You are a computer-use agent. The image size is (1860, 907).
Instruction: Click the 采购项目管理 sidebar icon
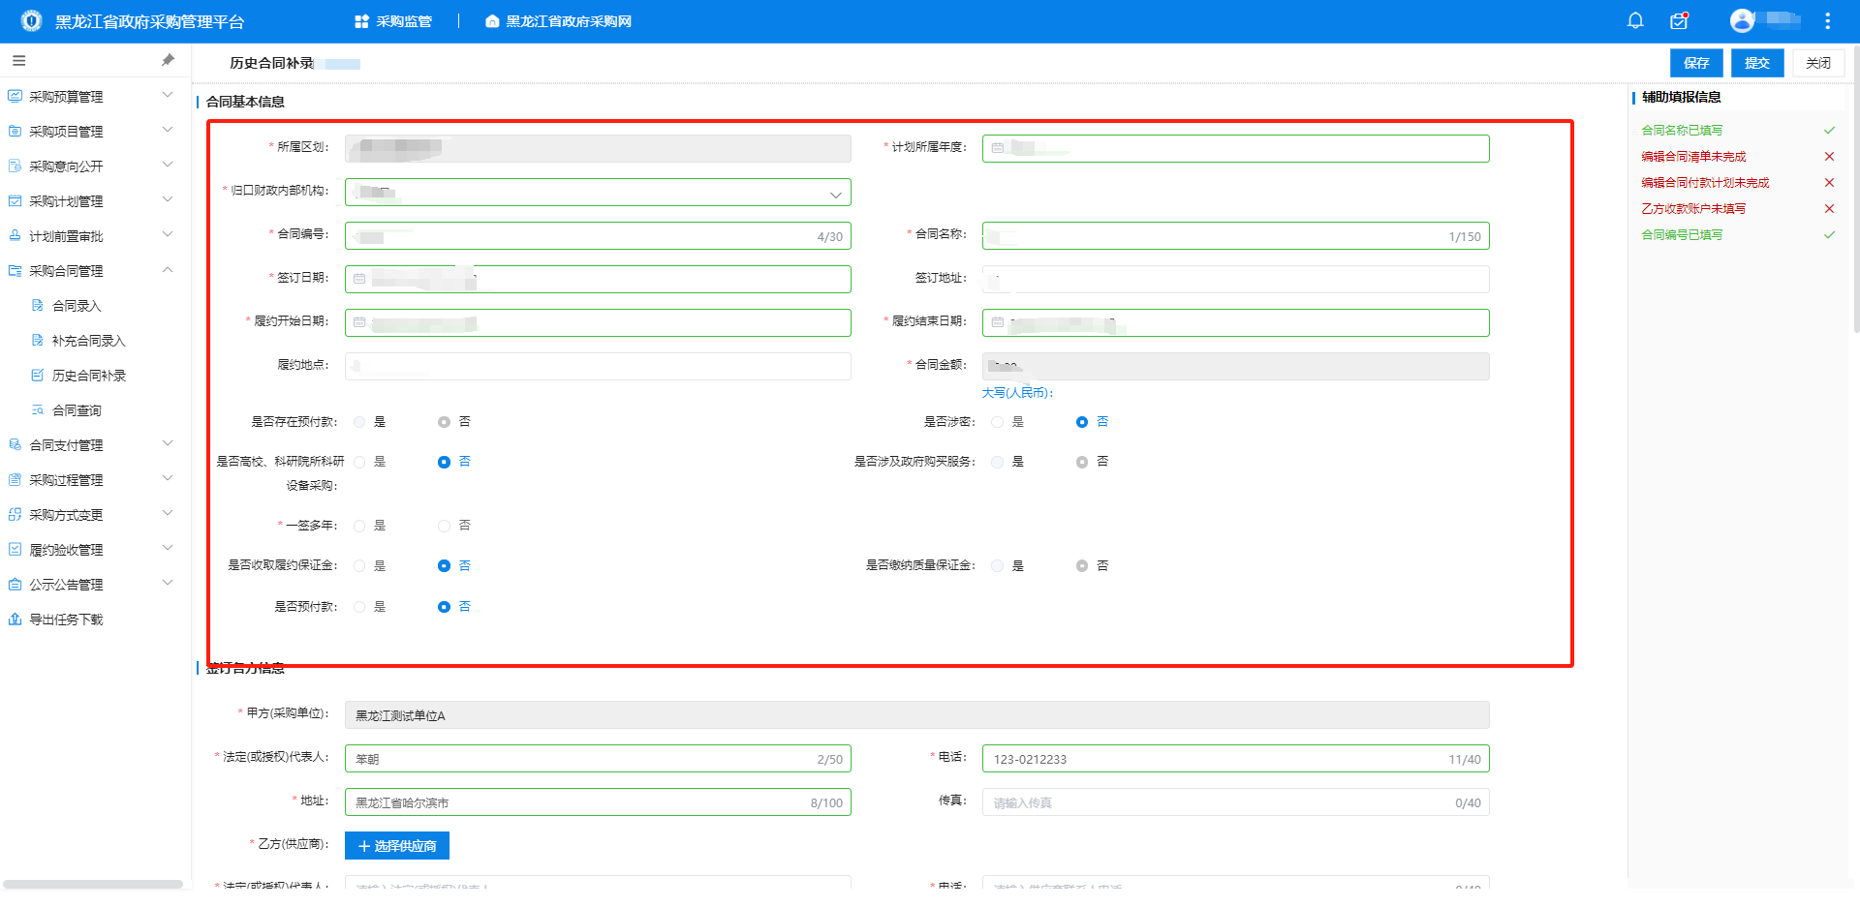tap(15, 131)
